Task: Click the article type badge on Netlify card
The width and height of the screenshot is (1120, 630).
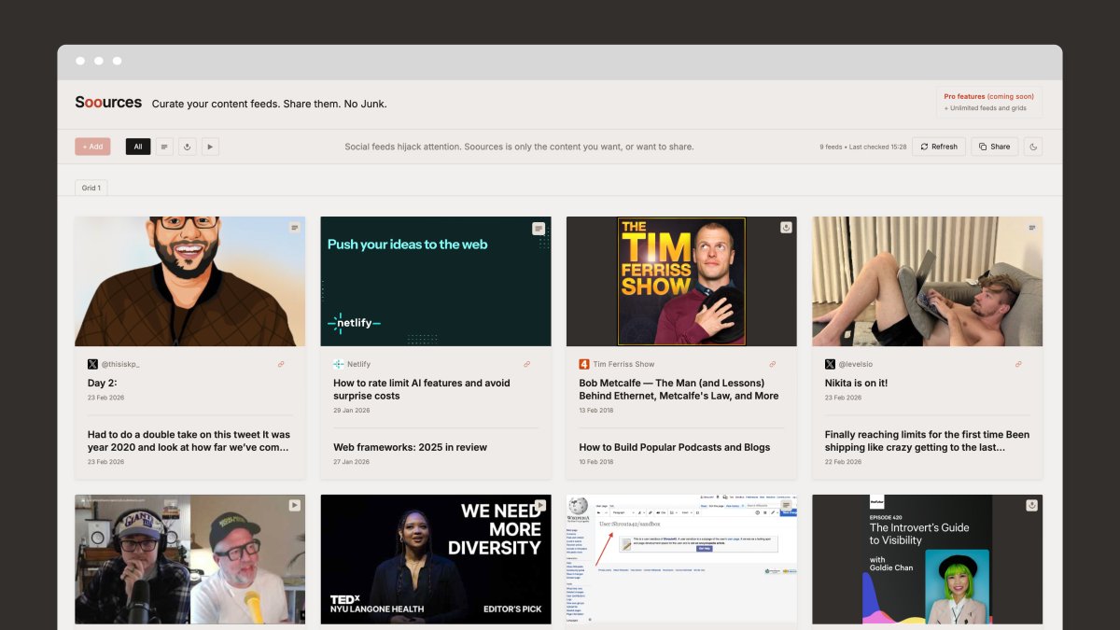Action: click(x=539, y=229)
